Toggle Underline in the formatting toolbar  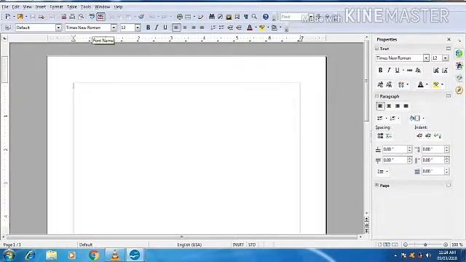[165, 28]
